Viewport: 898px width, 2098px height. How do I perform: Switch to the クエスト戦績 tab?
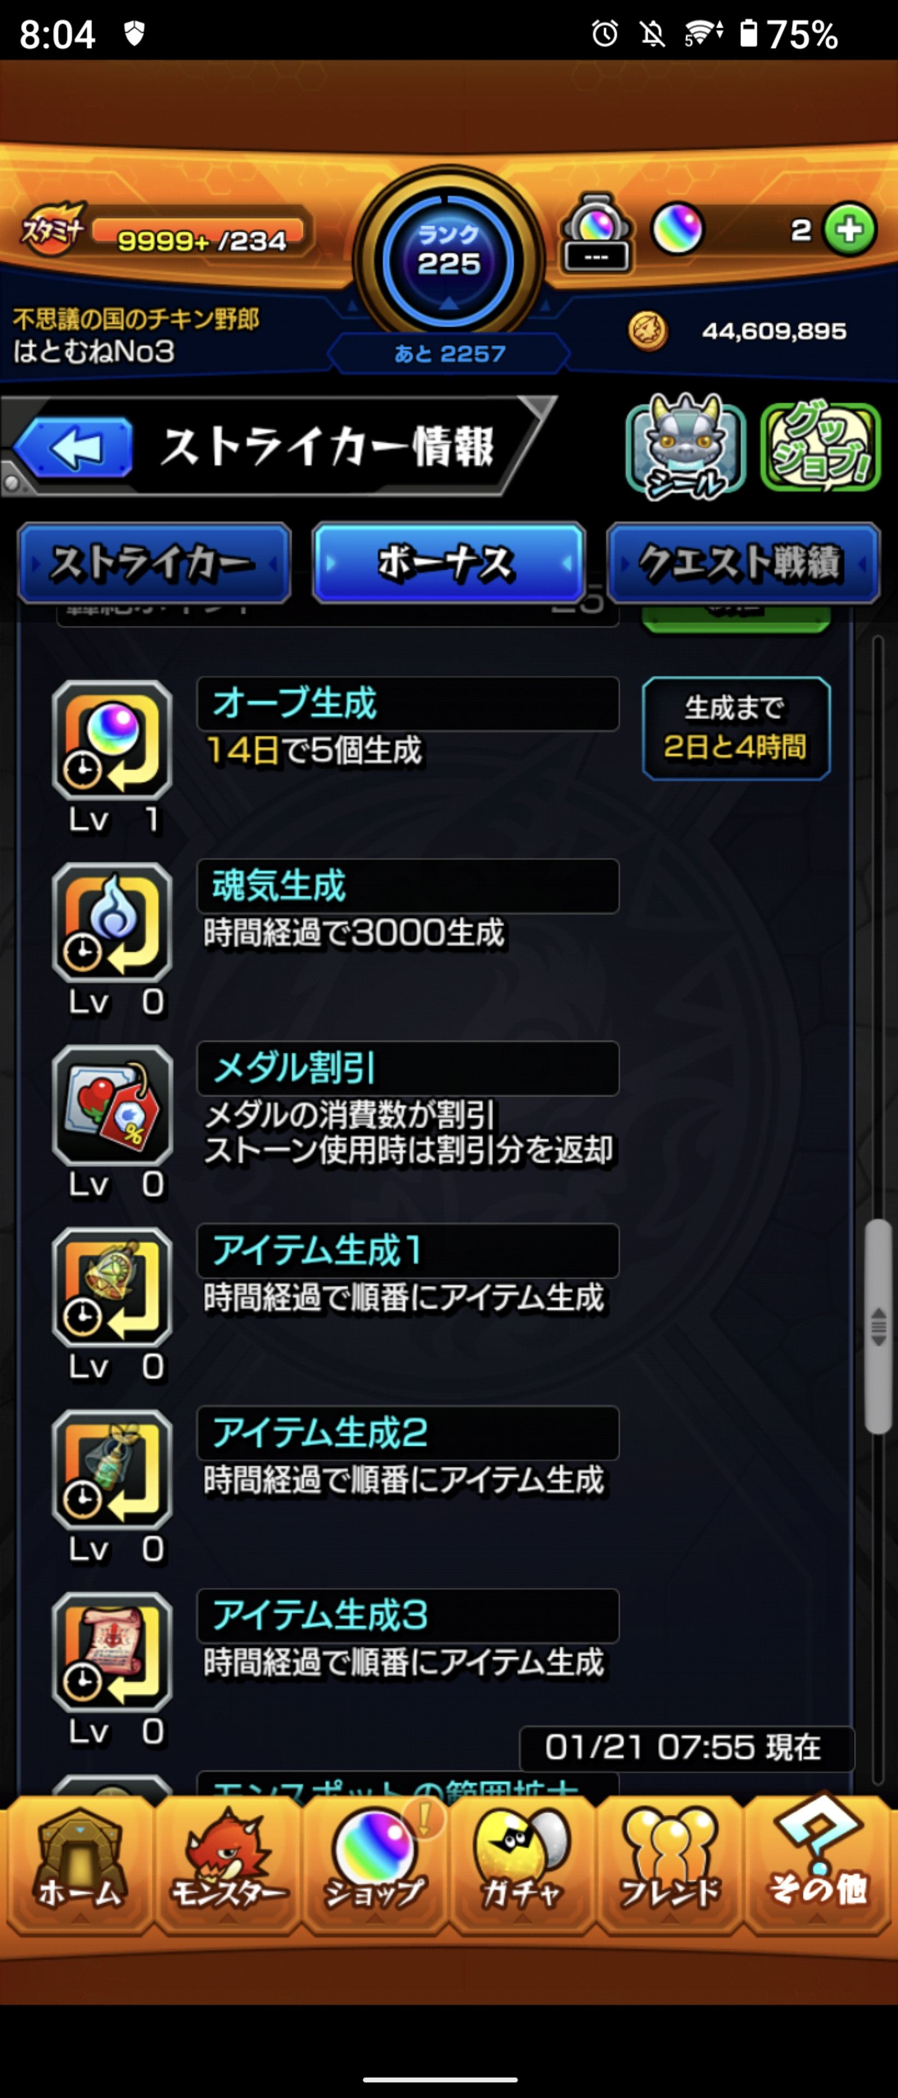point(743,563)
